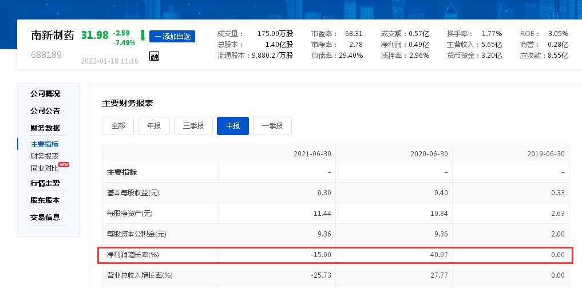The height and width of the screenshot is (288, 582).
Task: Click revenue growth value -25.73
Action: pos(322,275)
